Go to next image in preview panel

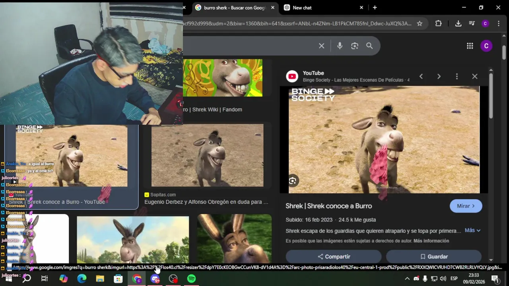[x=439, y=76]
